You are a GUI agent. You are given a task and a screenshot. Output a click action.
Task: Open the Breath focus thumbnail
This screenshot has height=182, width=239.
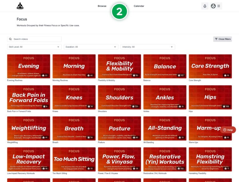tap(74, 128)
